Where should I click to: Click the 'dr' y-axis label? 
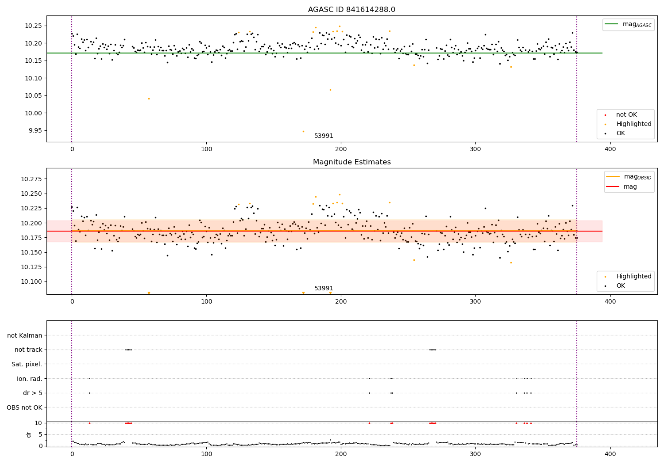(x=29, y=434)
